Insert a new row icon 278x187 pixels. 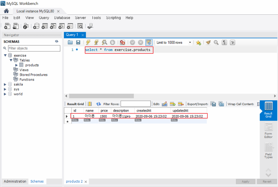point(172,104)
